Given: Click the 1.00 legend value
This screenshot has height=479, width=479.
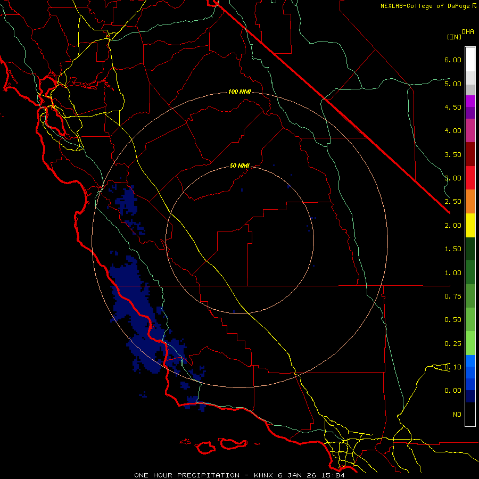Looking at the screenshot, I should [453, 273].
